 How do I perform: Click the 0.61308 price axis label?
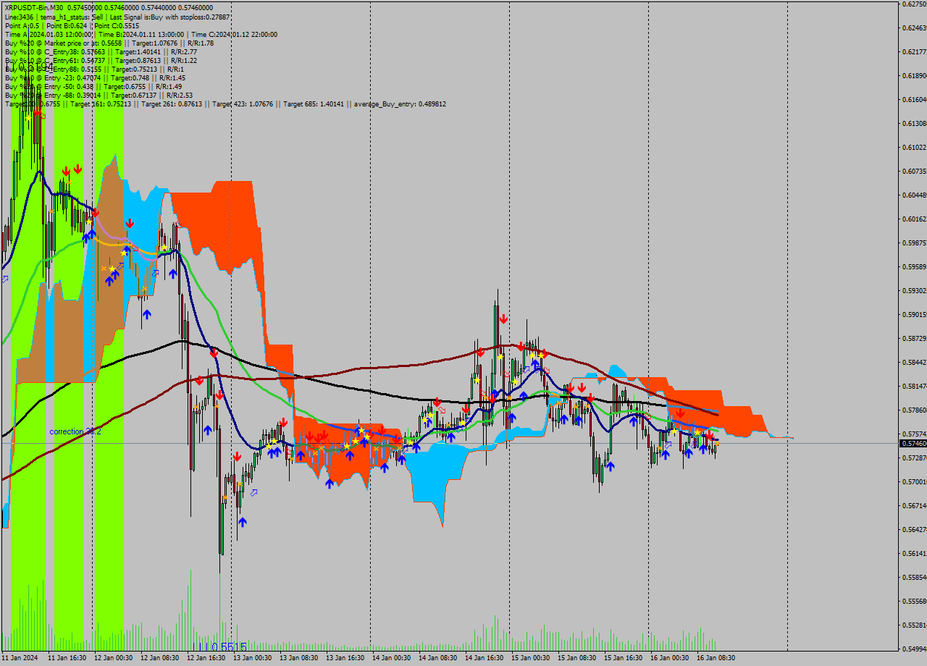(x=914, y=124)
